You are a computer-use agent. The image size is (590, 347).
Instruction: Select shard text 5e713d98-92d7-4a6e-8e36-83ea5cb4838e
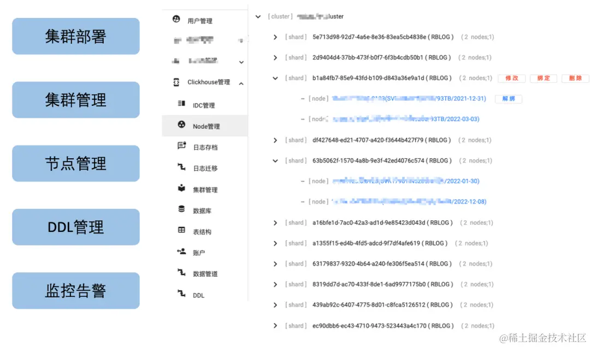click(x=369, y=37)
